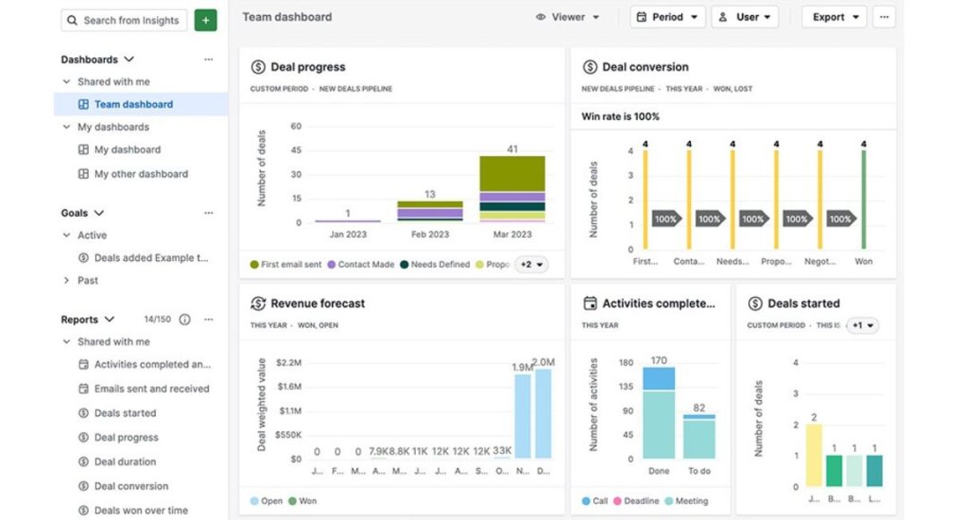Click the Emails sent and received report icon

[82, 388]
